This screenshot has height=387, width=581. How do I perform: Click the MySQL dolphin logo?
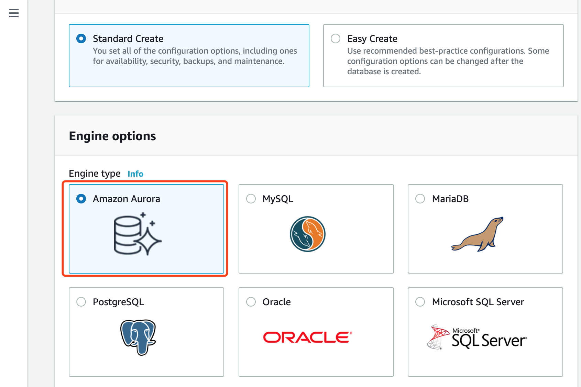307,234
